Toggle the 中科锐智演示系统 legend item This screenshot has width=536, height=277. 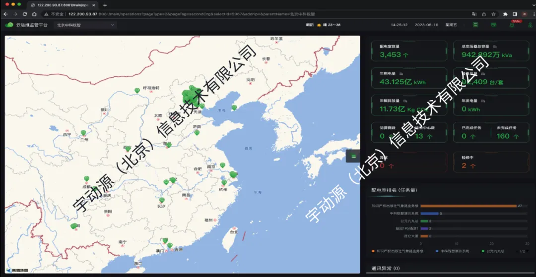pos(452,251)
